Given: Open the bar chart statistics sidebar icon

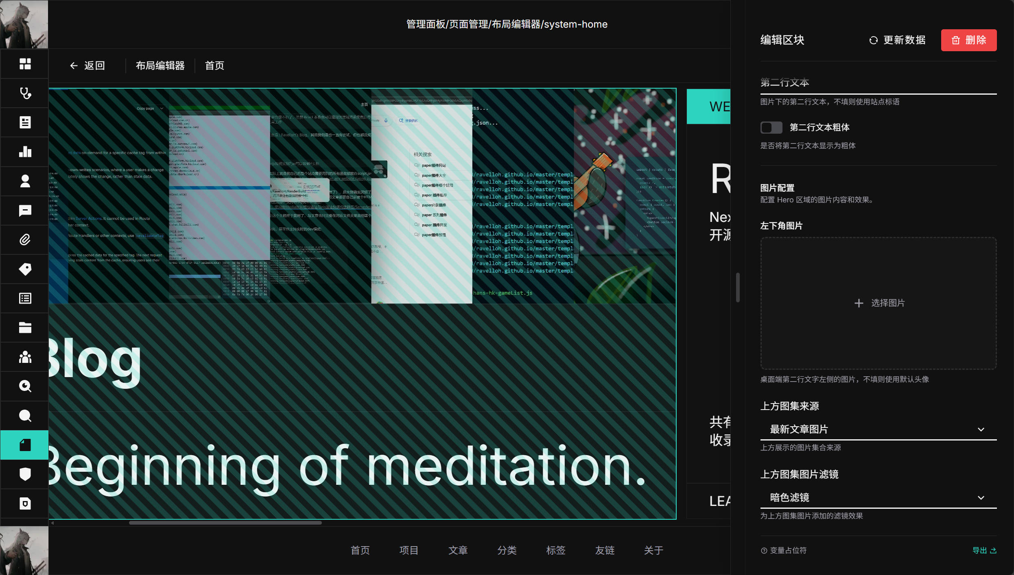Looking at the screenshot, I should click(25, 152).
